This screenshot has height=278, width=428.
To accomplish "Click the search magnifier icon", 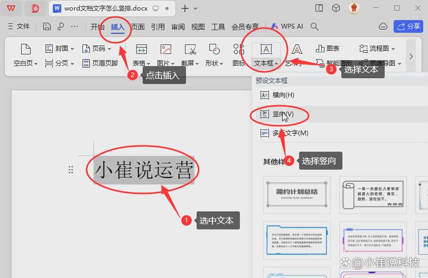I will click(x=315, y=27).
